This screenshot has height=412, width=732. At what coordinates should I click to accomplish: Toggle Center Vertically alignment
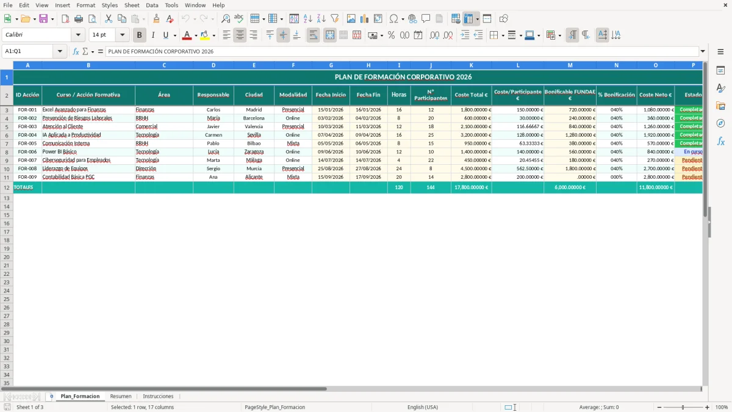click(x=283, y=35)
